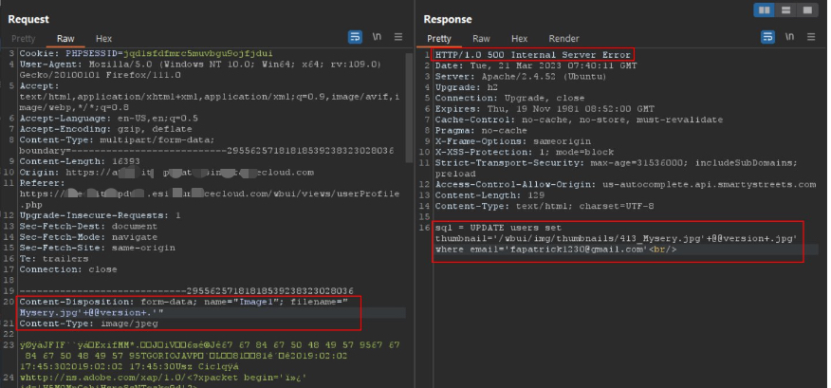Viewport: 831px width, 388px height.
Task: View Response in Hex tab
Action: [520, 39]
